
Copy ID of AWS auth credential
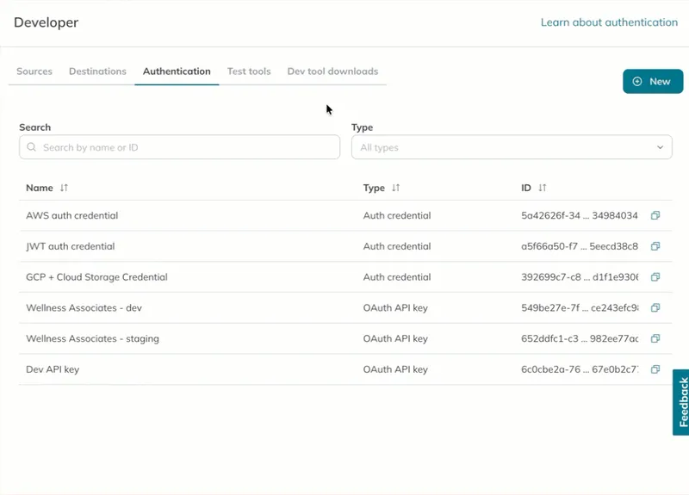pos(655,215)
